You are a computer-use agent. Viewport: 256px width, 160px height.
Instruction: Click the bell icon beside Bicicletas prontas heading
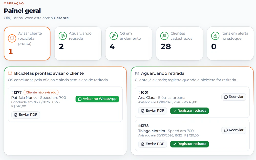[10, 73]
